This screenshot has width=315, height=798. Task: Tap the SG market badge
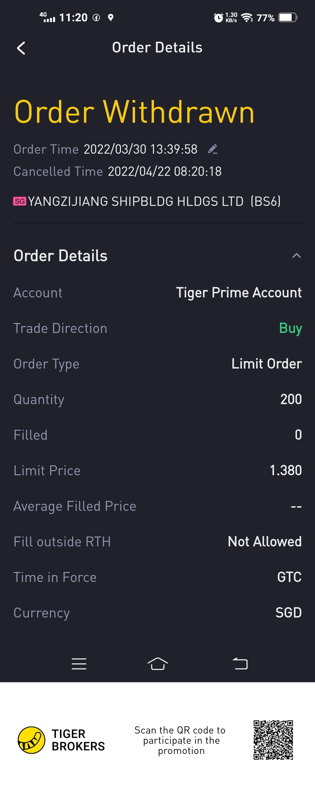coord(20,201)
